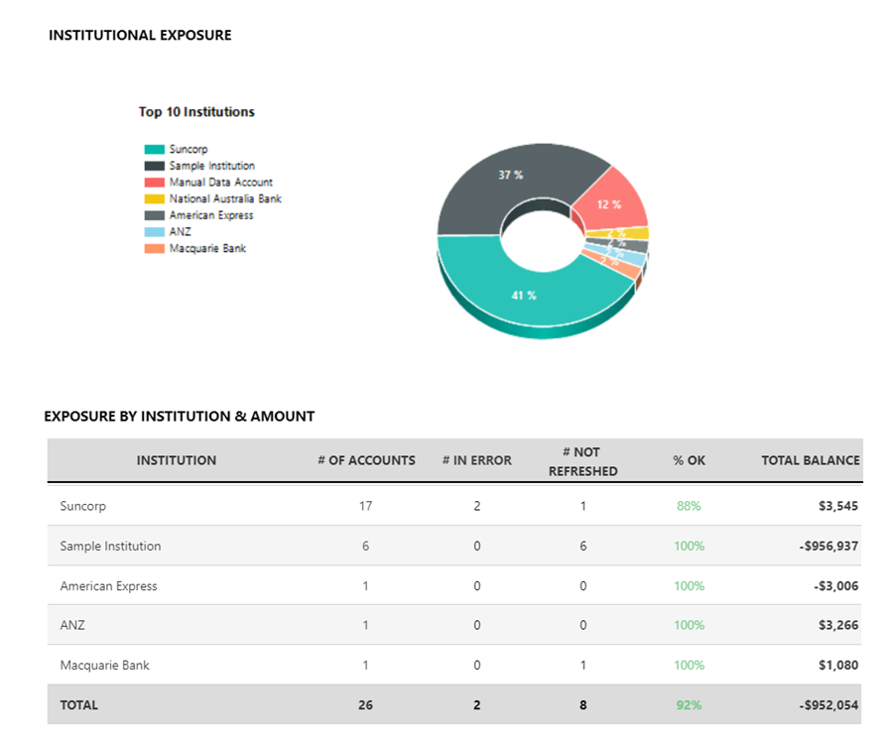Image resolution: width=886 pixels, height=745 pixels.
Task: Click Macquarie Bank in the table
Action: point(104,665)
